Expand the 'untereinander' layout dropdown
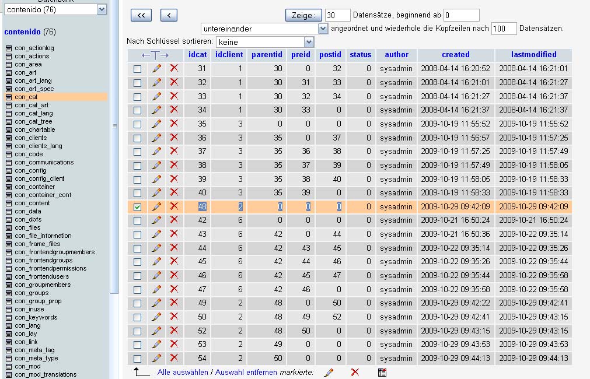This screenshot has width=590, height=379. pos(323,29)
